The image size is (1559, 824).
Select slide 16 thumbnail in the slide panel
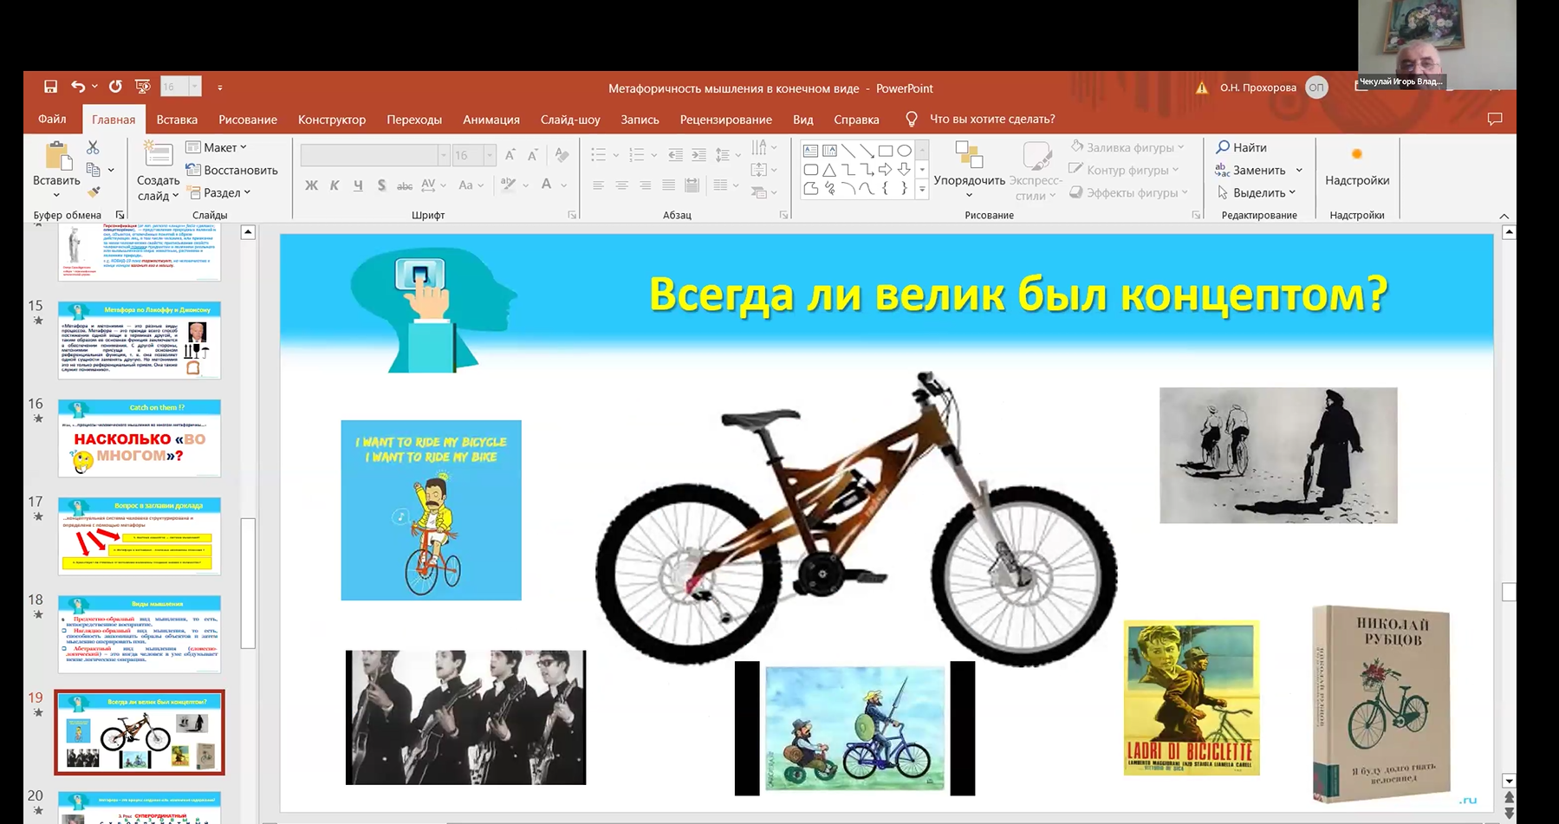(140, 438)
